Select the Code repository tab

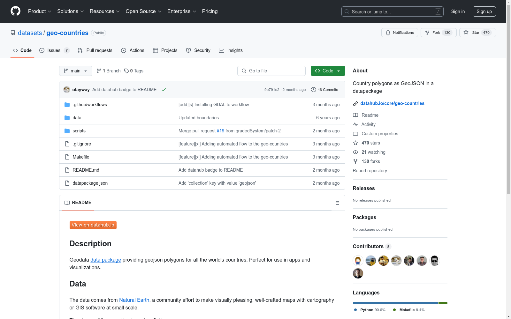(22, 50)
